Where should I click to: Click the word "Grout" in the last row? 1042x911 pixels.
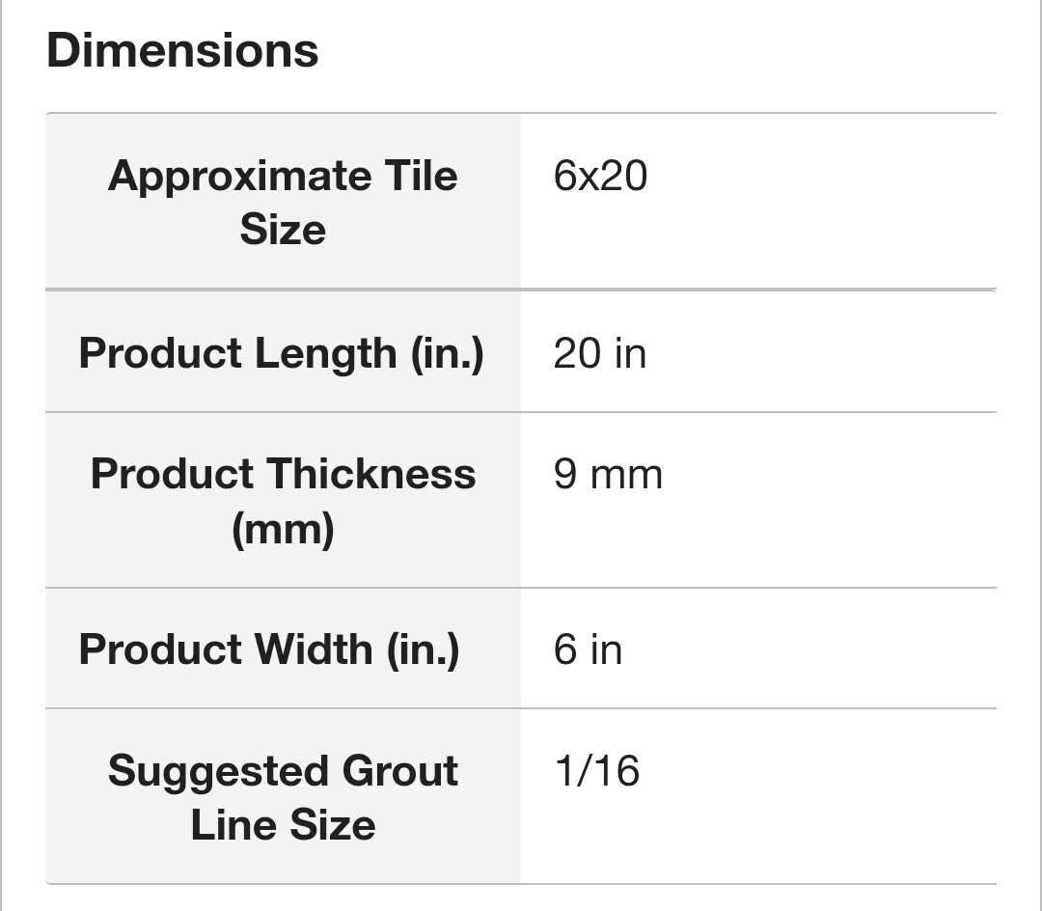(x=386, y=771)
